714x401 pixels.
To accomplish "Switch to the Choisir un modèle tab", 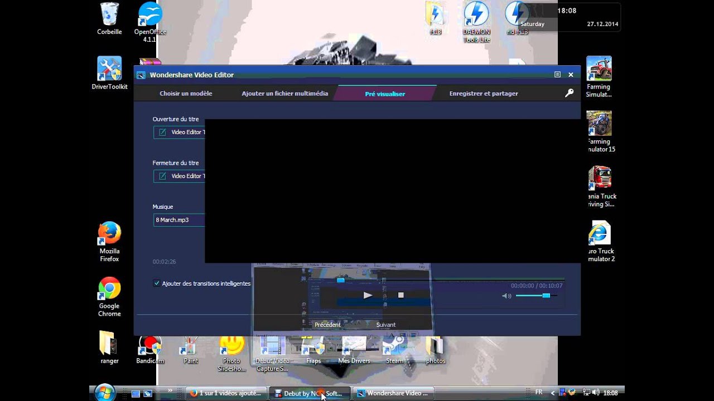I will point(186,94).
